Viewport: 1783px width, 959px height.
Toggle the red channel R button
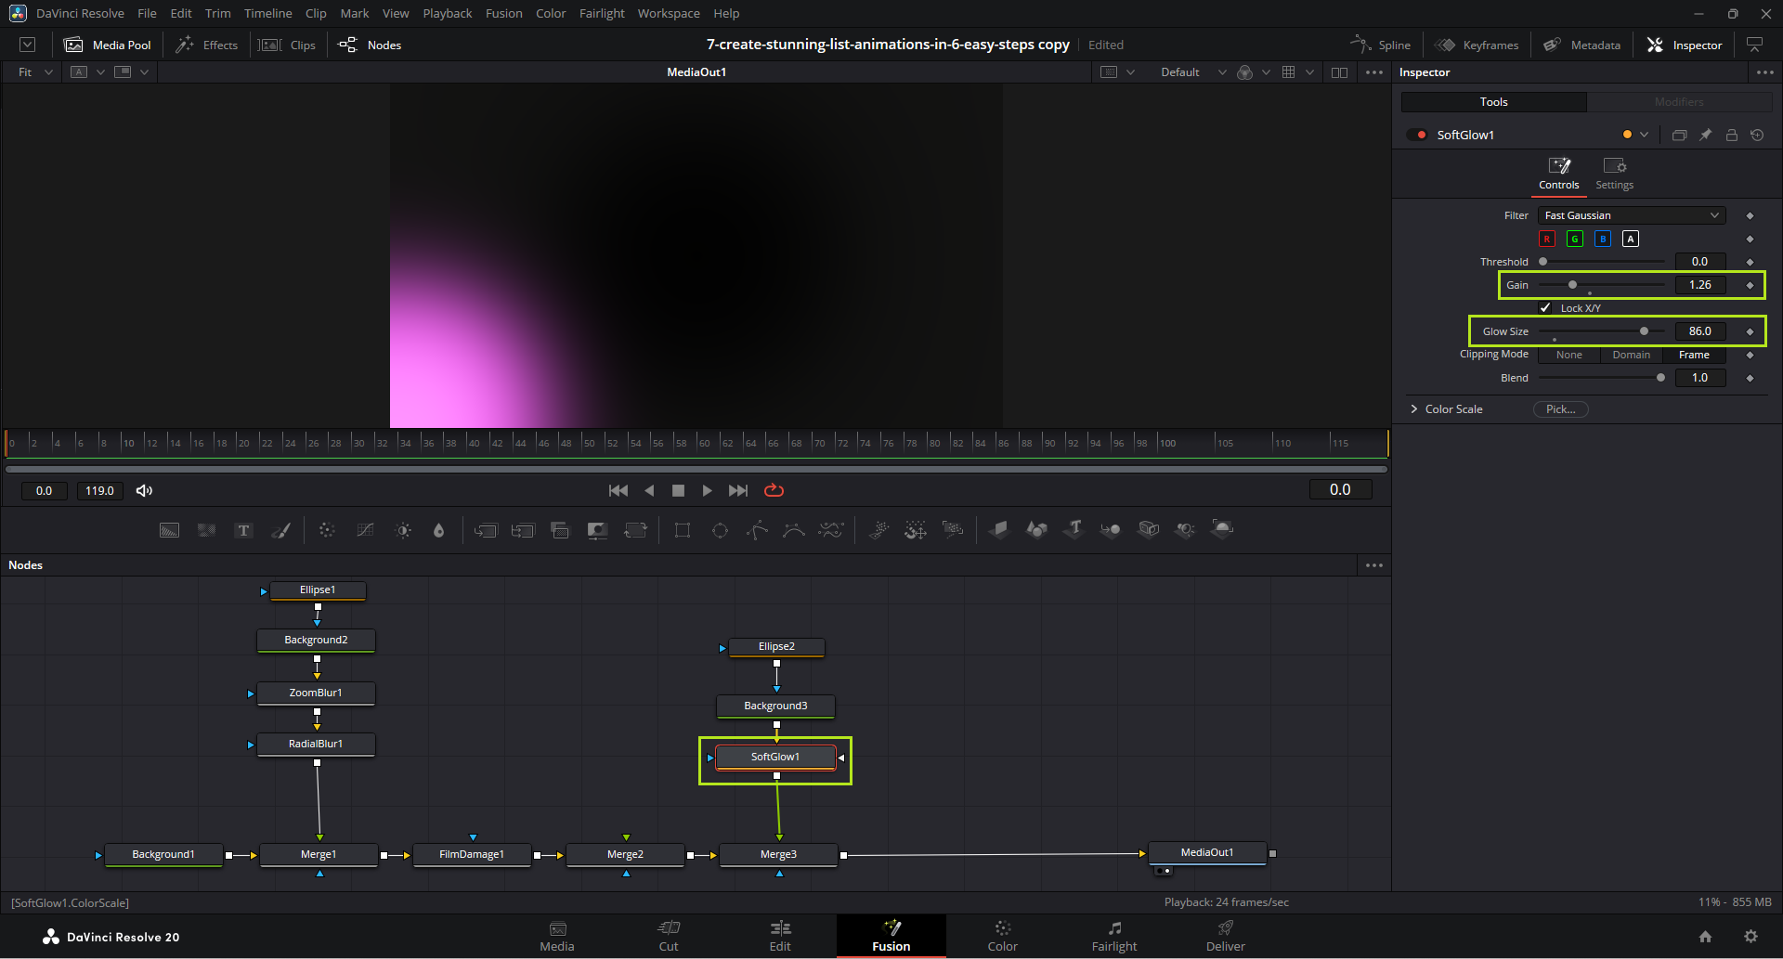pyautogui.click(x=1547, y=239)
